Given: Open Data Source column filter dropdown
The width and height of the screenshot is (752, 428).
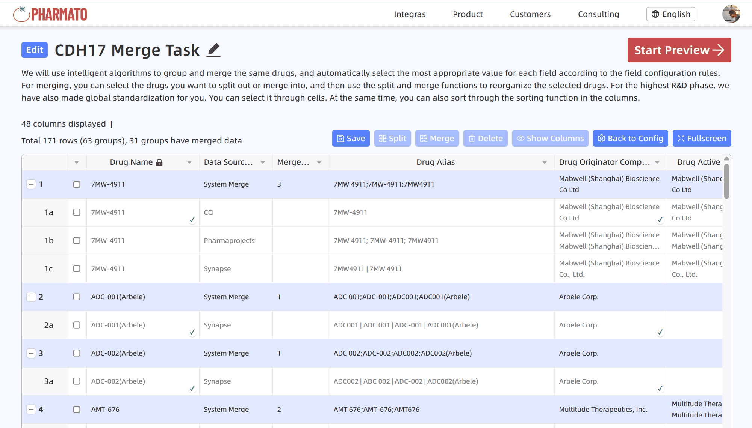Looking at the screenshot, I should tap(263, 163).
